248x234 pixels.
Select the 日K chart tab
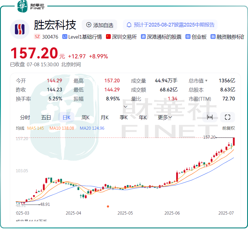tap(67, 117)
